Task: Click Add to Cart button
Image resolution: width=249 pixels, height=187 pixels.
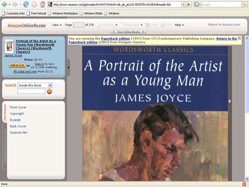Action: 17,65
